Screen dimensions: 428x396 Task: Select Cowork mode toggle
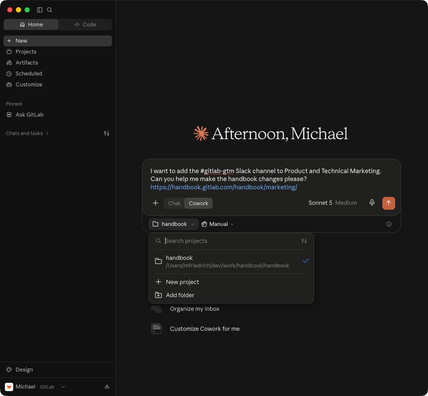tap(198, 203)
